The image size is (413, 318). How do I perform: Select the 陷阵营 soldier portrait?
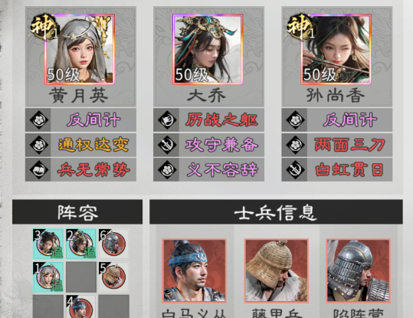(x=359, y=270)
